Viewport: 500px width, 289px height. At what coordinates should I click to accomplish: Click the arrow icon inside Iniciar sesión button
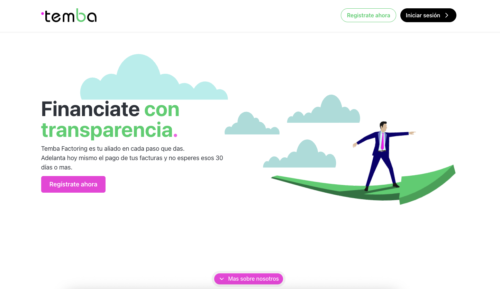[x=447, y=15]
